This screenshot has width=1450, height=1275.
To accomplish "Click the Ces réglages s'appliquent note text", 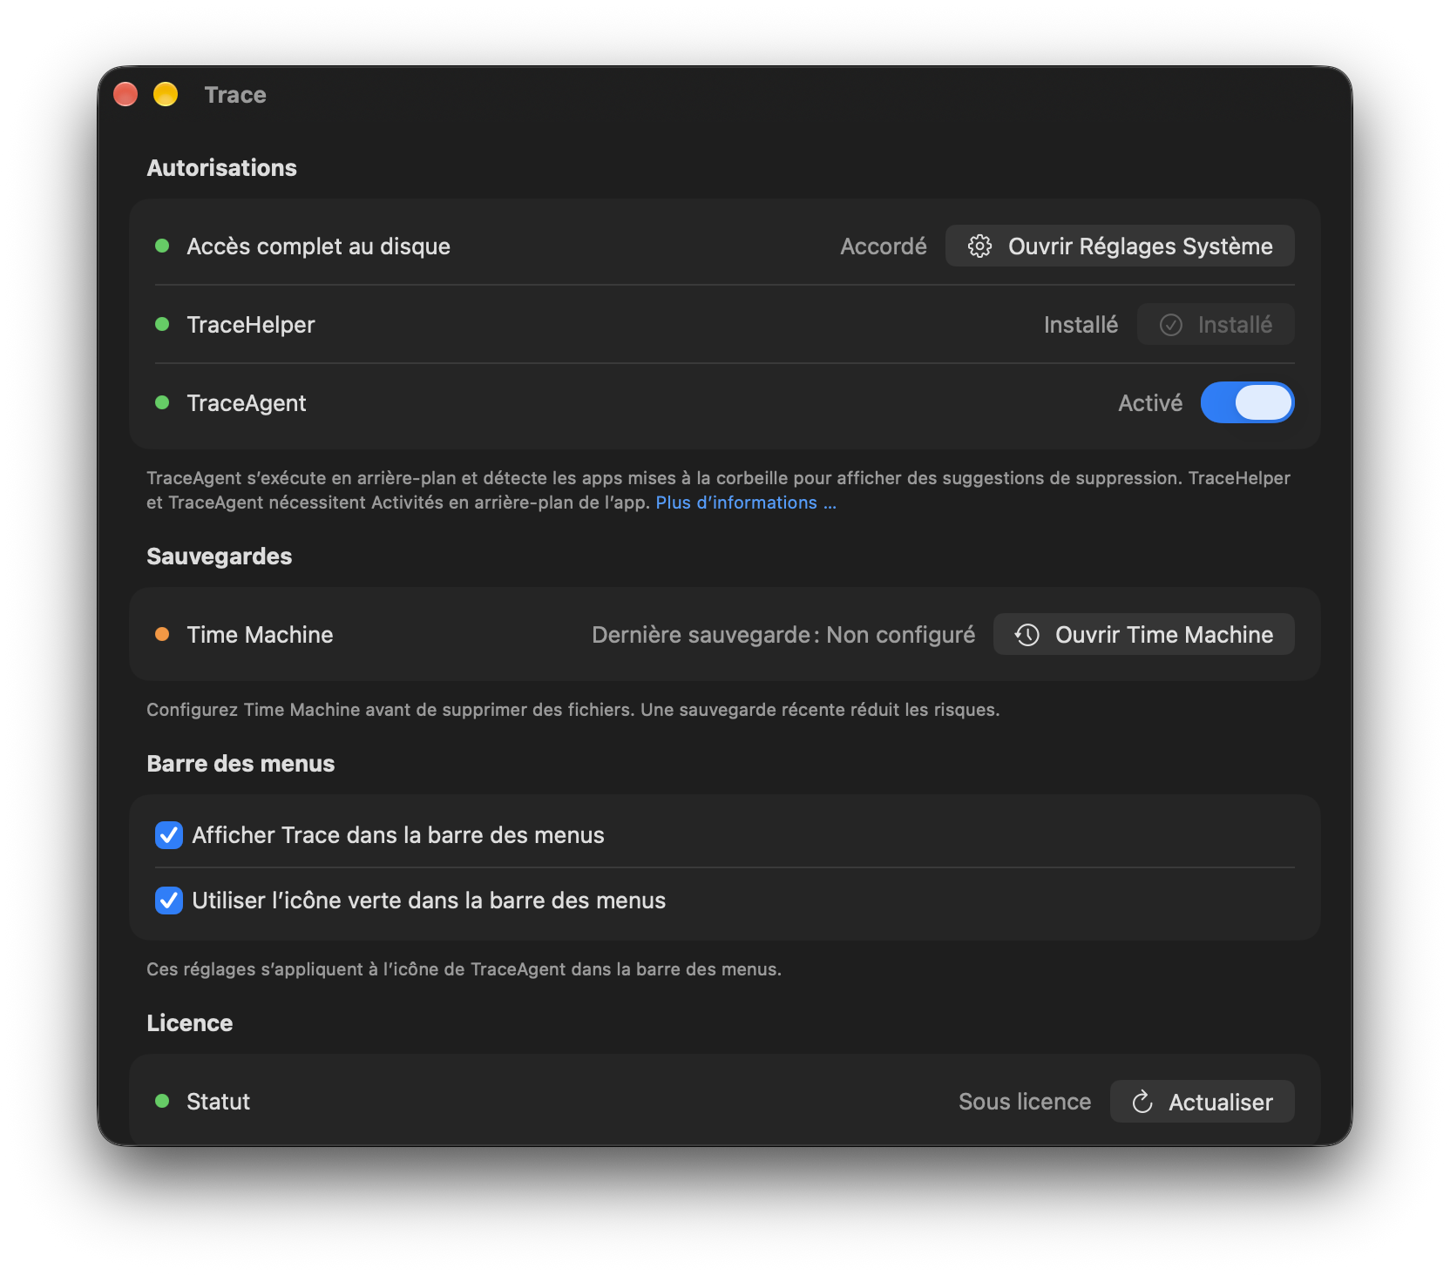I will pyautogui.click(x=464, y=969).
